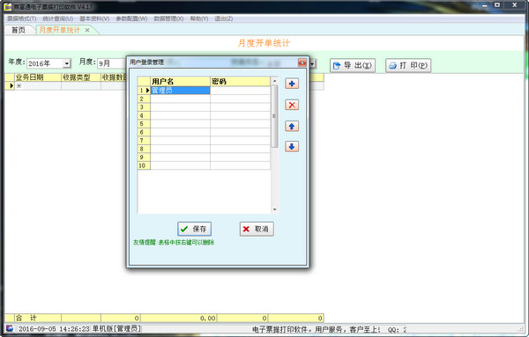This screenshot has height=337, width=529.
Task: Click the 2016-09-05 14:26:23 timestamp in status bar
Action: [x=54, y=328]
